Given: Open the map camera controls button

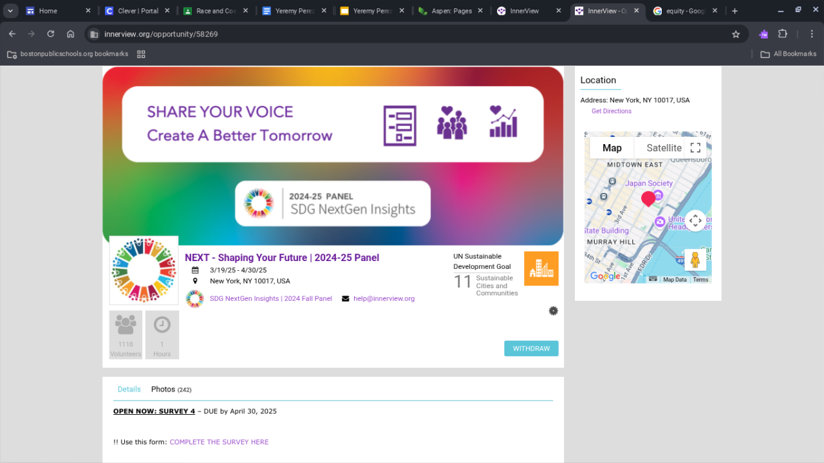Looking at the screenshot, I should (695, 221).
